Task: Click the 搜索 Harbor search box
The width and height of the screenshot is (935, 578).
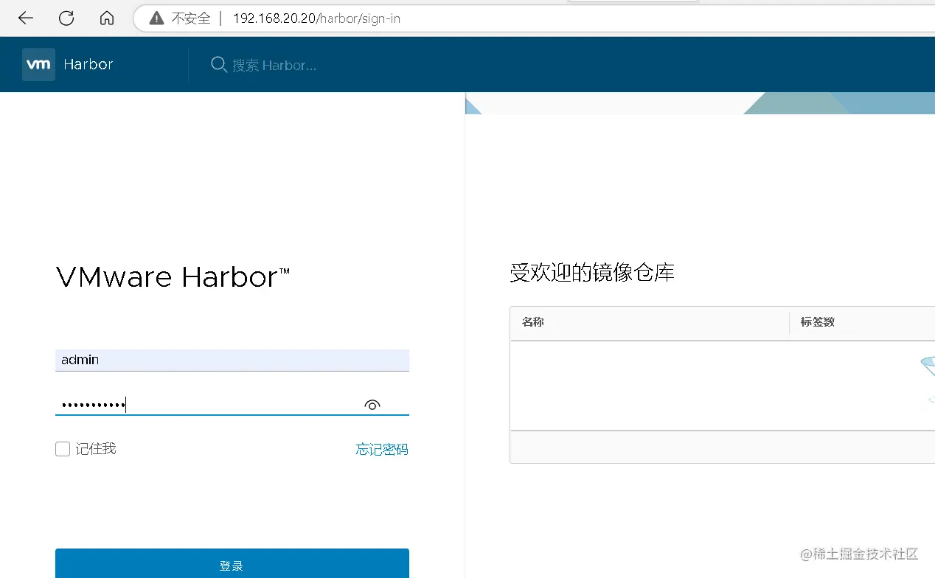Action: click(274, 65)
